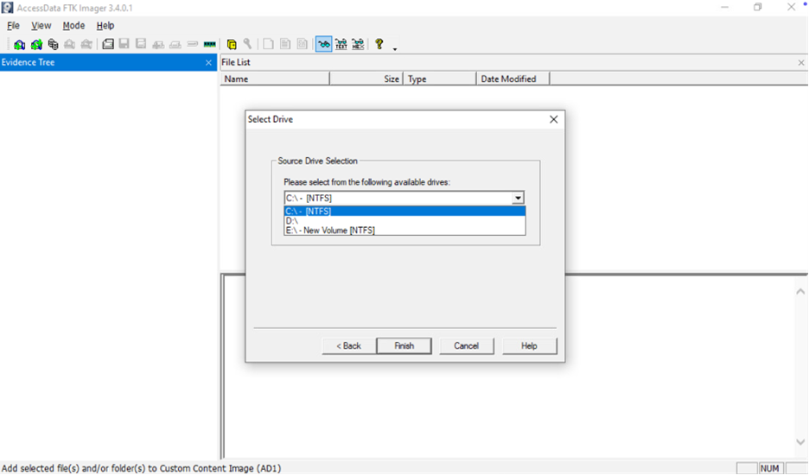Click the scroll down arrow in viewer pane
809x475 pixels.
[800, 442]
